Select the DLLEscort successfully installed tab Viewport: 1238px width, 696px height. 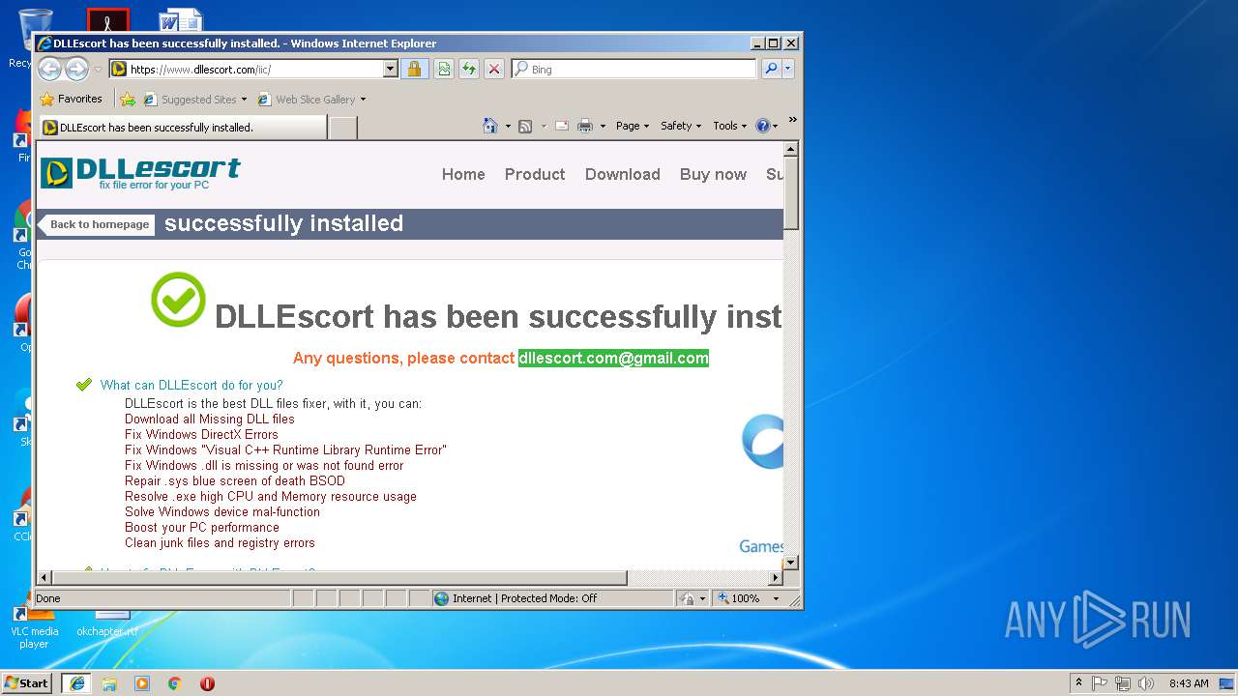click(x=183, y=127)
